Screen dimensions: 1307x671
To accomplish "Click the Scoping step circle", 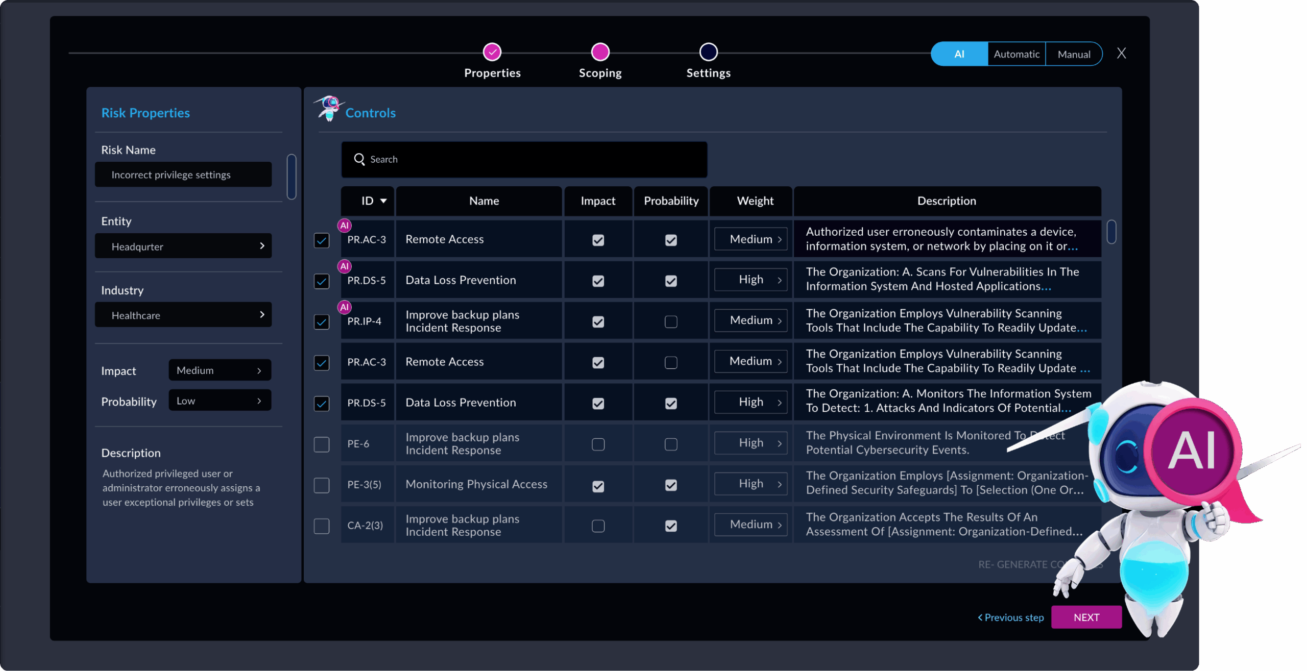I will coord(600,52).
